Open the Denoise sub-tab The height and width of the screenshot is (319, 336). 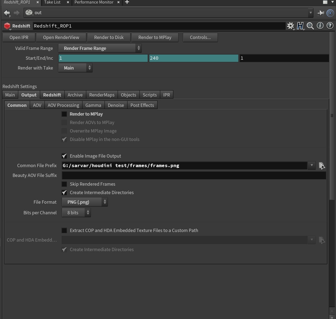click(x=116, y=105)
